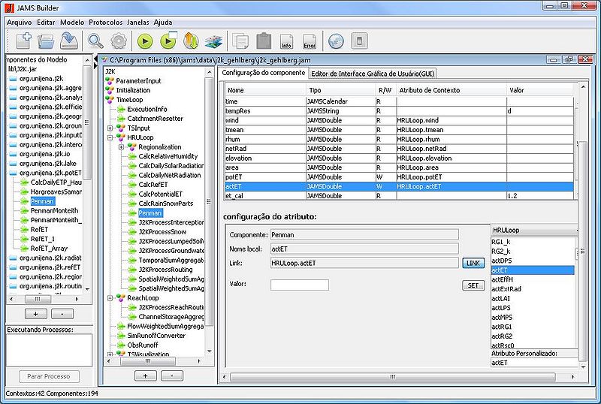The width and height of the screenshot is (601, 404).
Task: Click the green Run model play icon
Action: tap(145, 41)
